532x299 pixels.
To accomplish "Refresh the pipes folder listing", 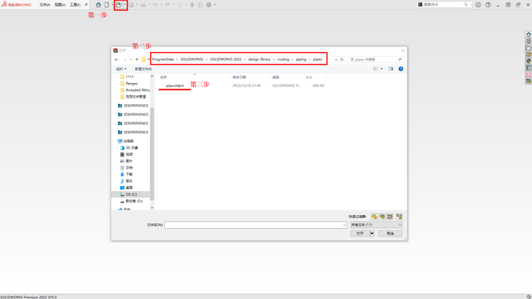I will click(x=342, y=59).
